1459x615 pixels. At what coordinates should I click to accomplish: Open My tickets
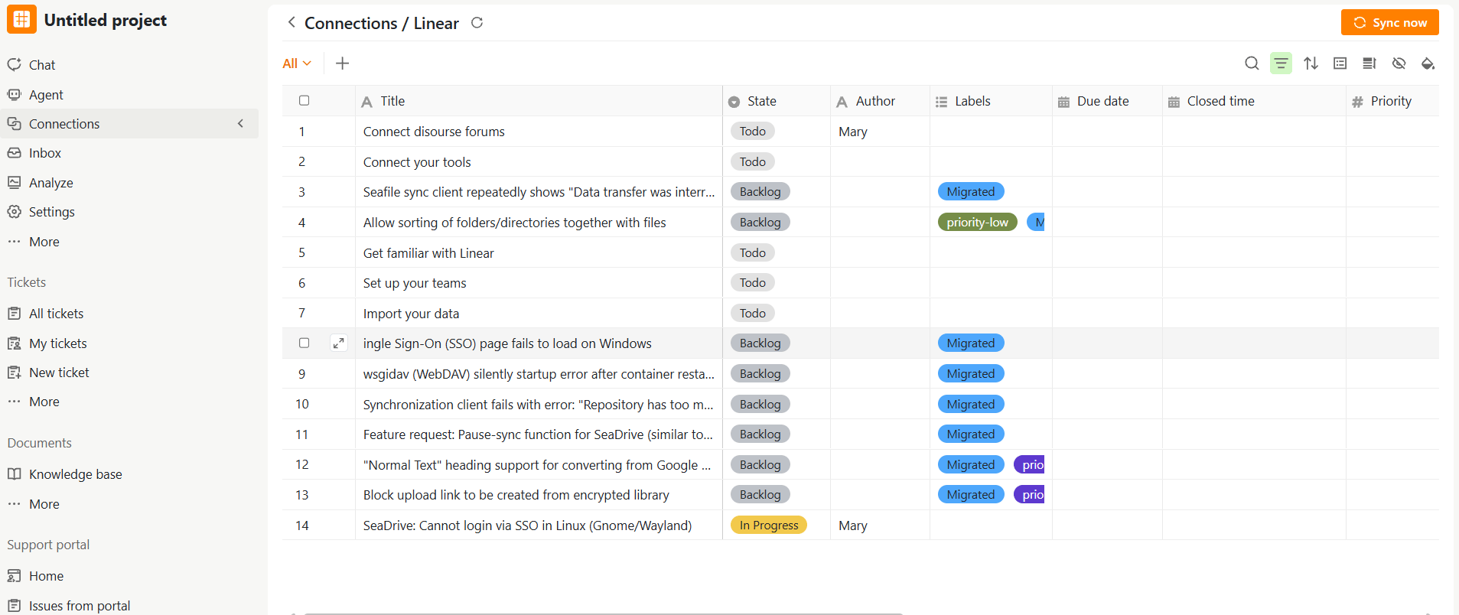[x=58, y=343]
